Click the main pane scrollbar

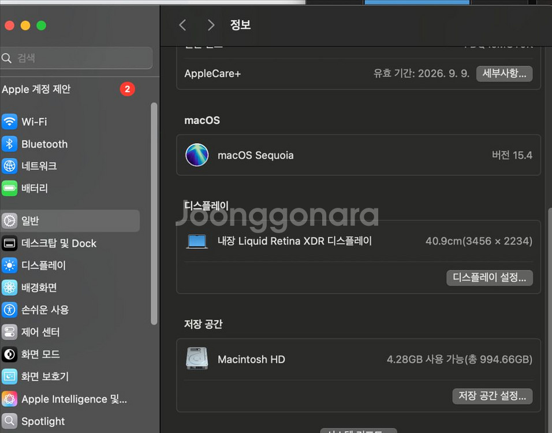click(550, 320)
